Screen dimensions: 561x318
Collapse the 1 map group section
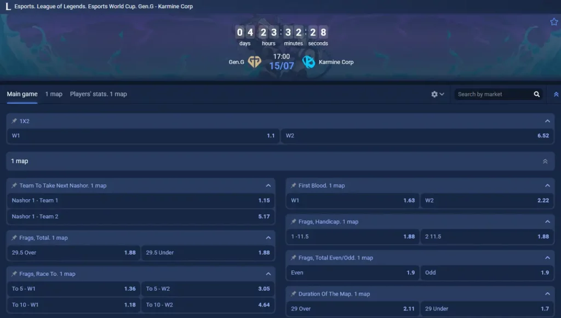(x=545, y=161)
